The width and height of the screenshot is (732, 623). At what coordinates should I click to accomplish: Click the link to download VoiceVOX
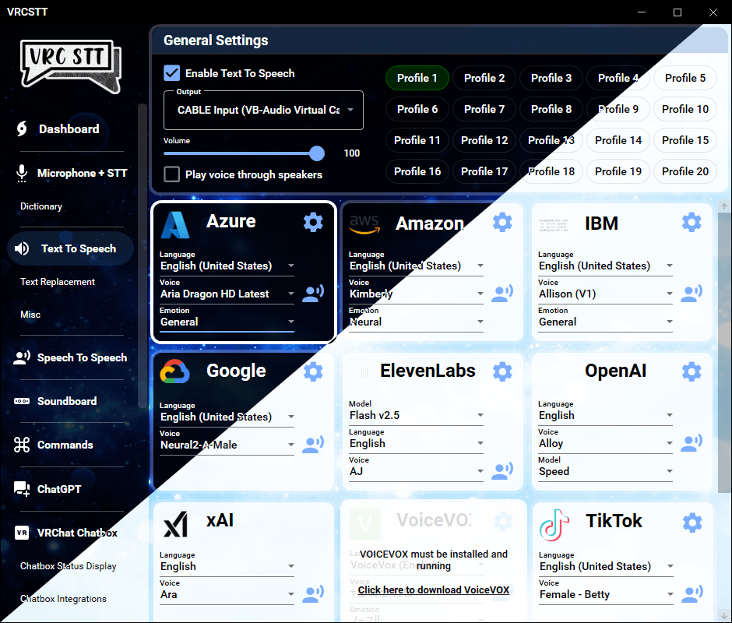[x=434, y=590]
